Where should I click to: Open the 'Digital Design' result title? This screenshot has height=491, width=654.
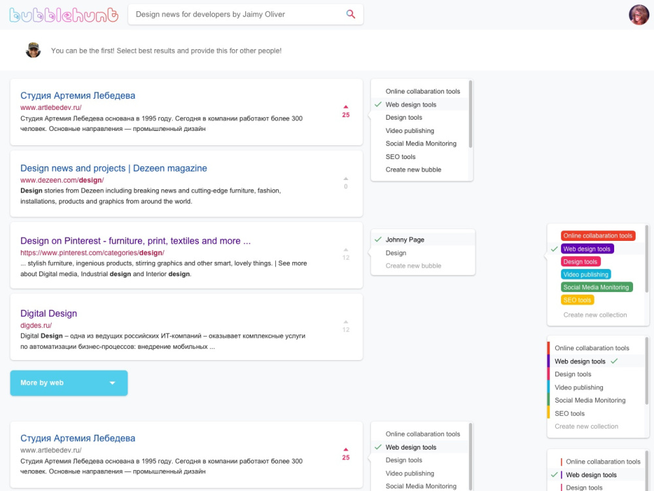click(49, 314)
